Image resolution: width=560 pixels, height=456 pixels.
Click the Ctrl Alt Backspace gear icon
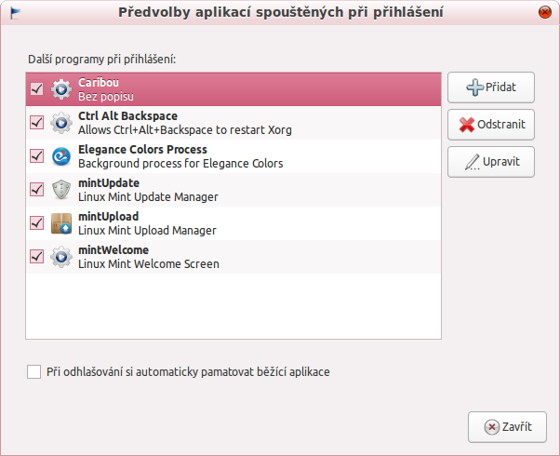click(61, 123)
